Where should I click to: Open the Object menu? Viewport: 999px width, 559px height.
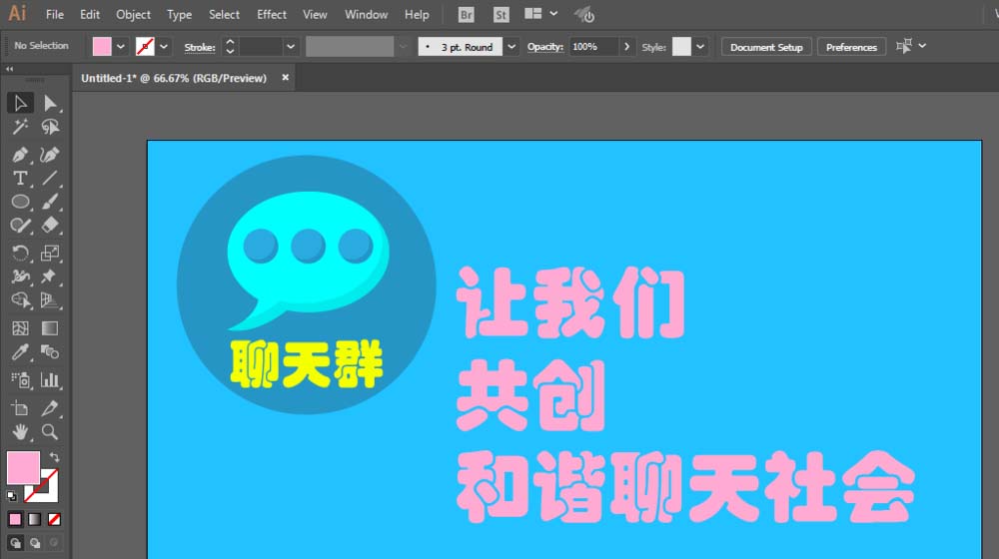coord(133,15)
